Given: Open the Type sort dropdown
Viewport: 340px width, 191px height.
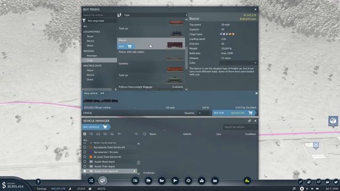Looking at the screenshot, I should coord(155,15).
